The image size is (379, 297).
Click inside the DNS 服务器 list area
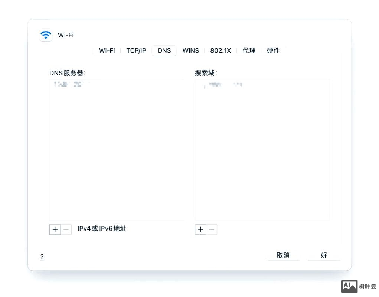117,148
